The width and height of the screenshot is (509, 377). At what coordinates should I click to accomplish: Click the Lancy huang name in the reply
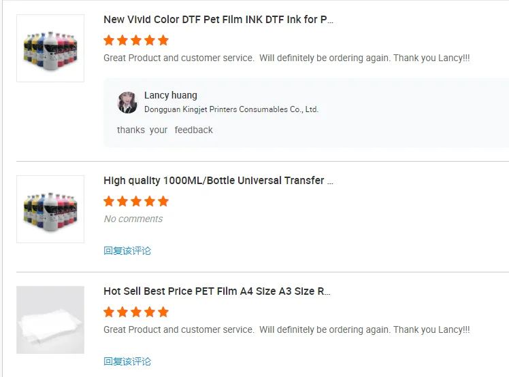coord(171,95)
